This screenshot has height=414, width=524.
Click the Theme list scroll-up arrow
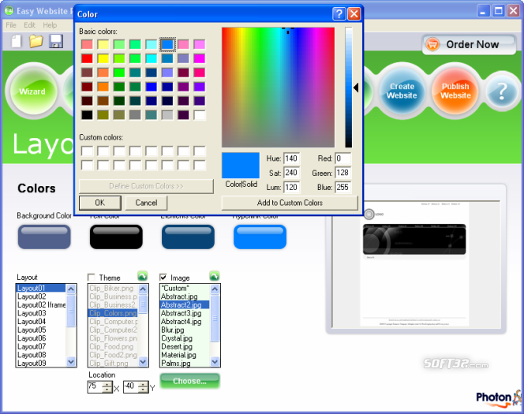point(143,289)
